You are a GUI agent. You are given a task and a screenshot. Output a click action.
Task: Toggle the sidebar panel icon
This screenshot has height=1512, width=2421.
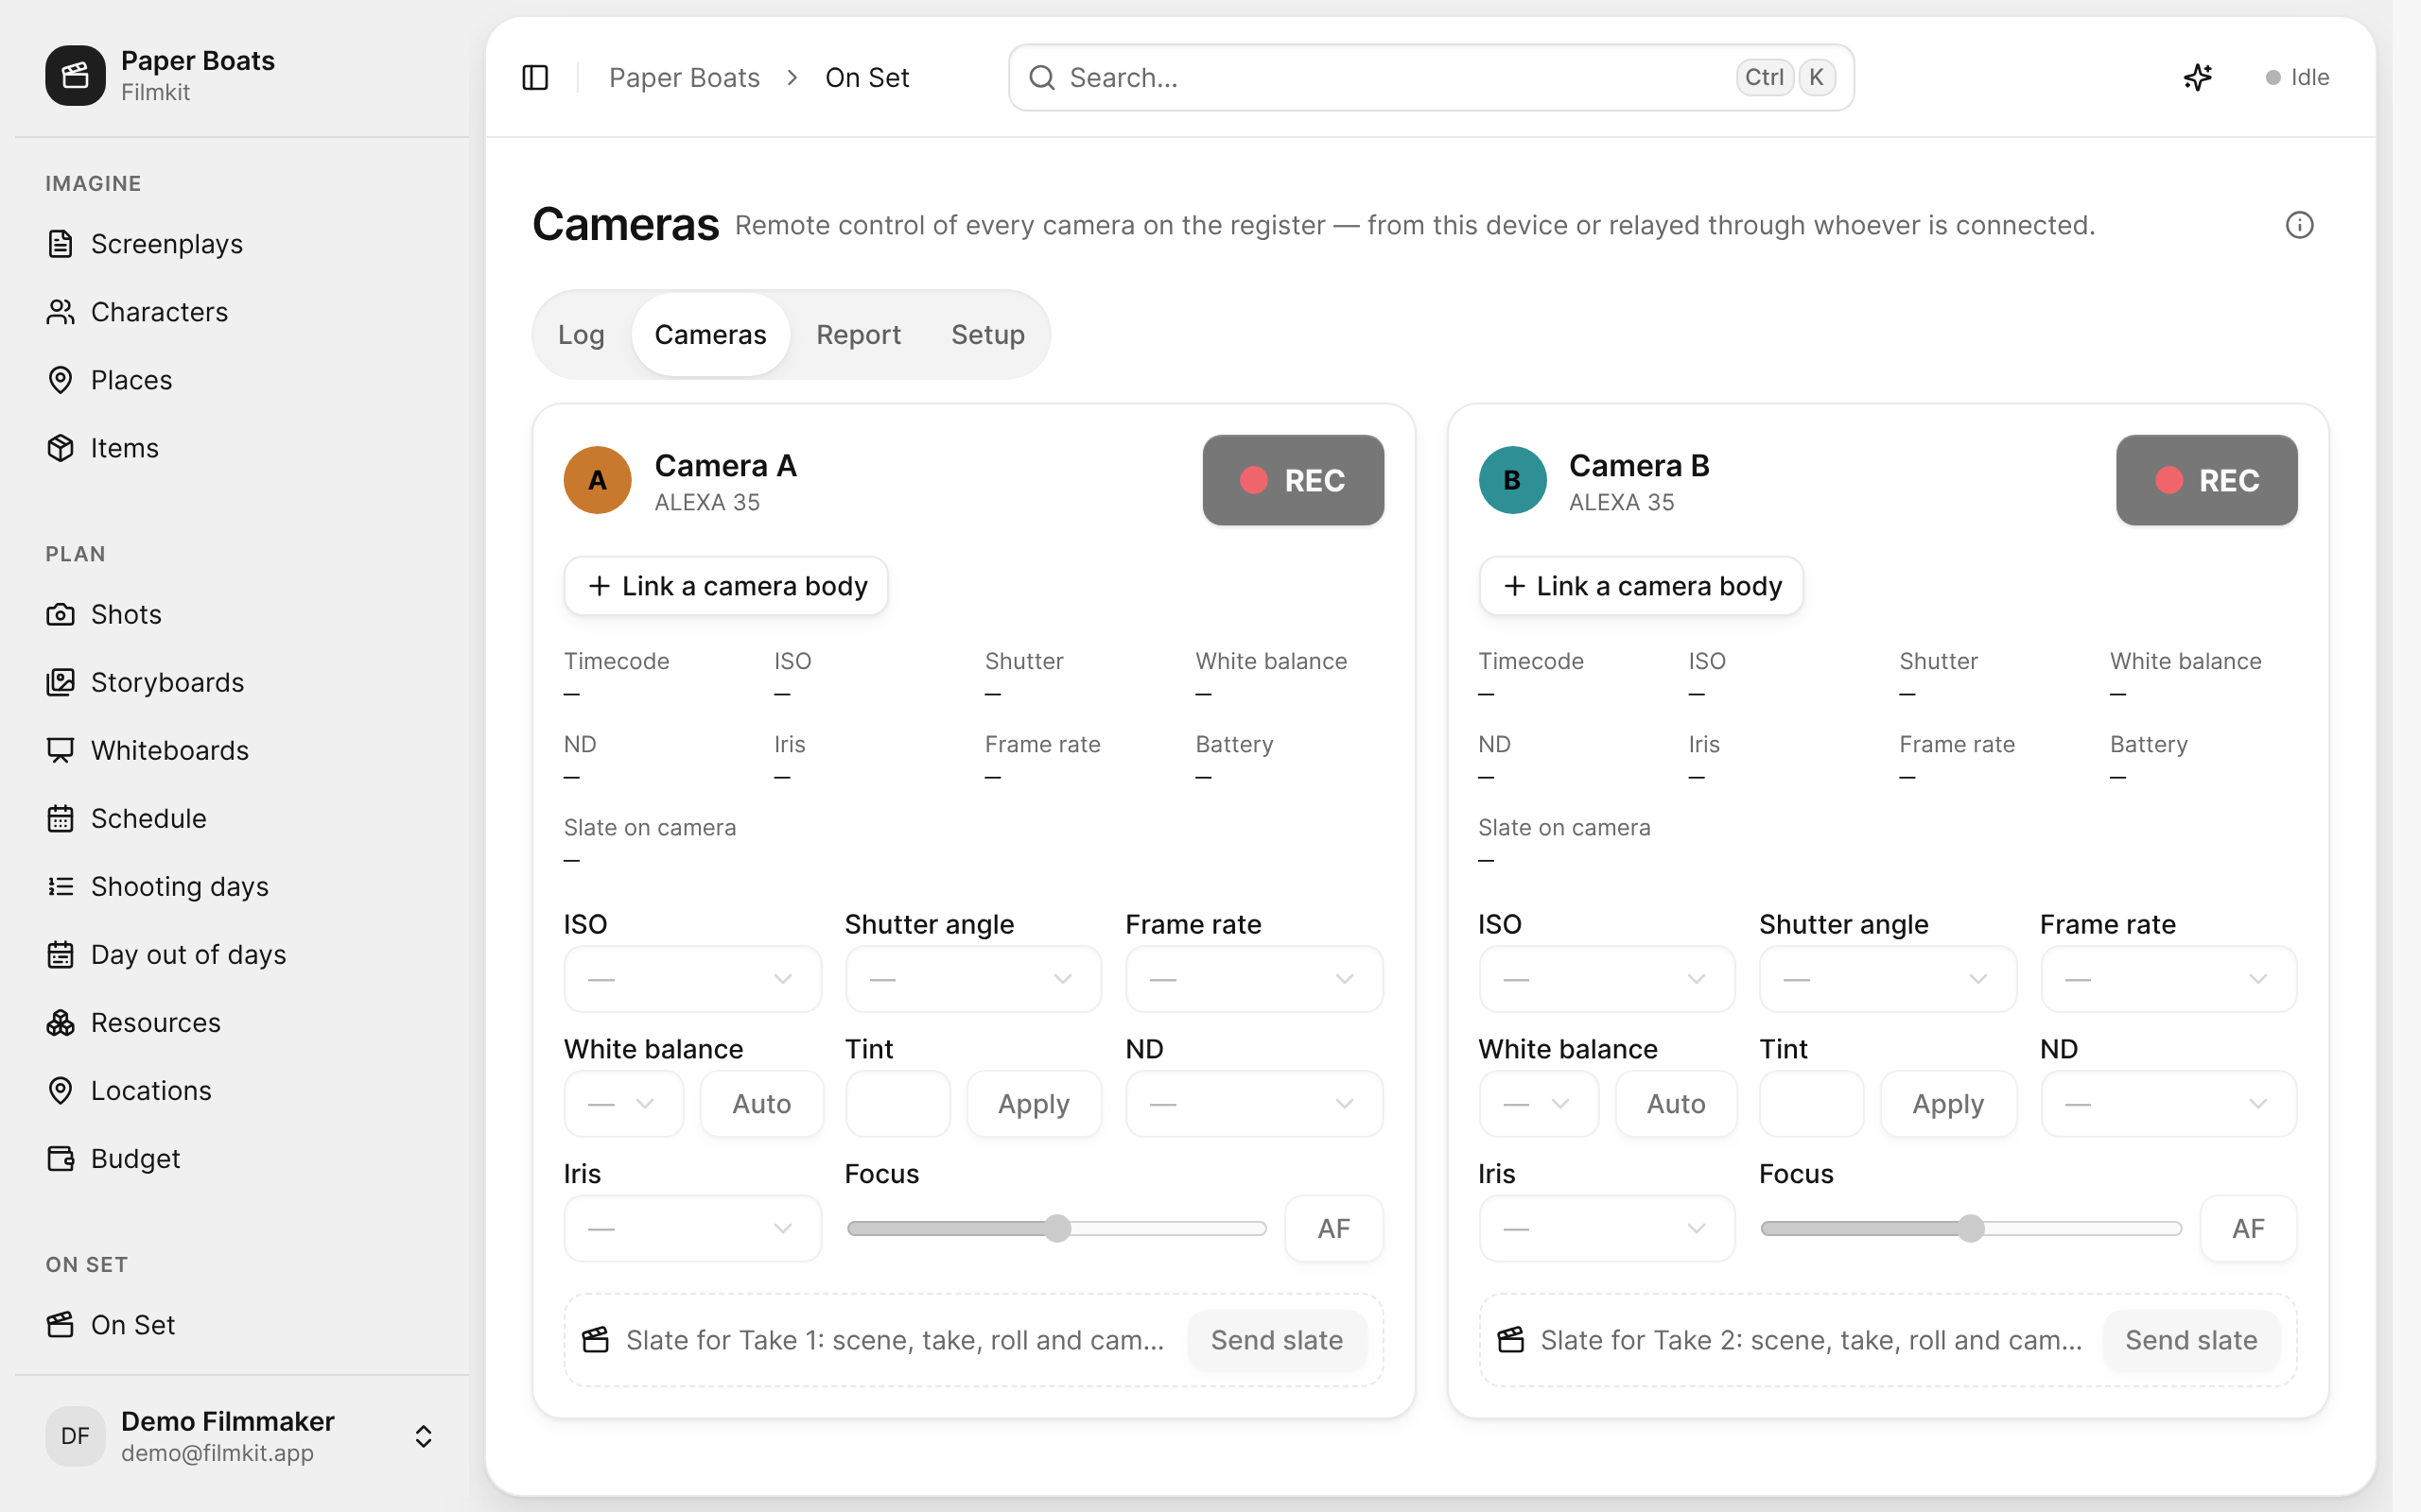click(x=535, y=77)
